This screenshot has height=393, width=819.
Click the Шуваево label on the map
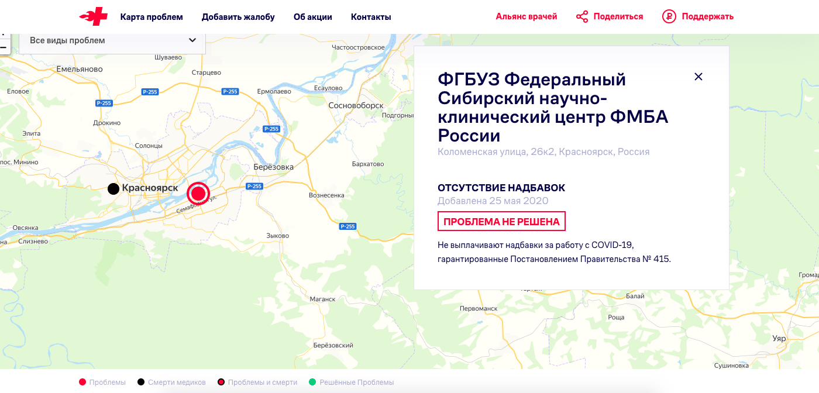tap(168, 57)
